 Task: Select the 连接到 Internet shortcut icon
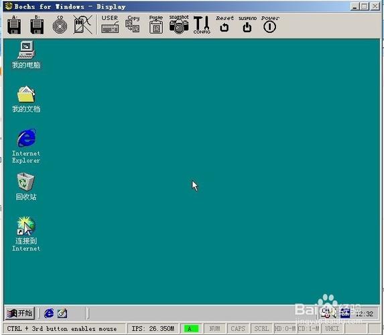click(x=26, y=234)
